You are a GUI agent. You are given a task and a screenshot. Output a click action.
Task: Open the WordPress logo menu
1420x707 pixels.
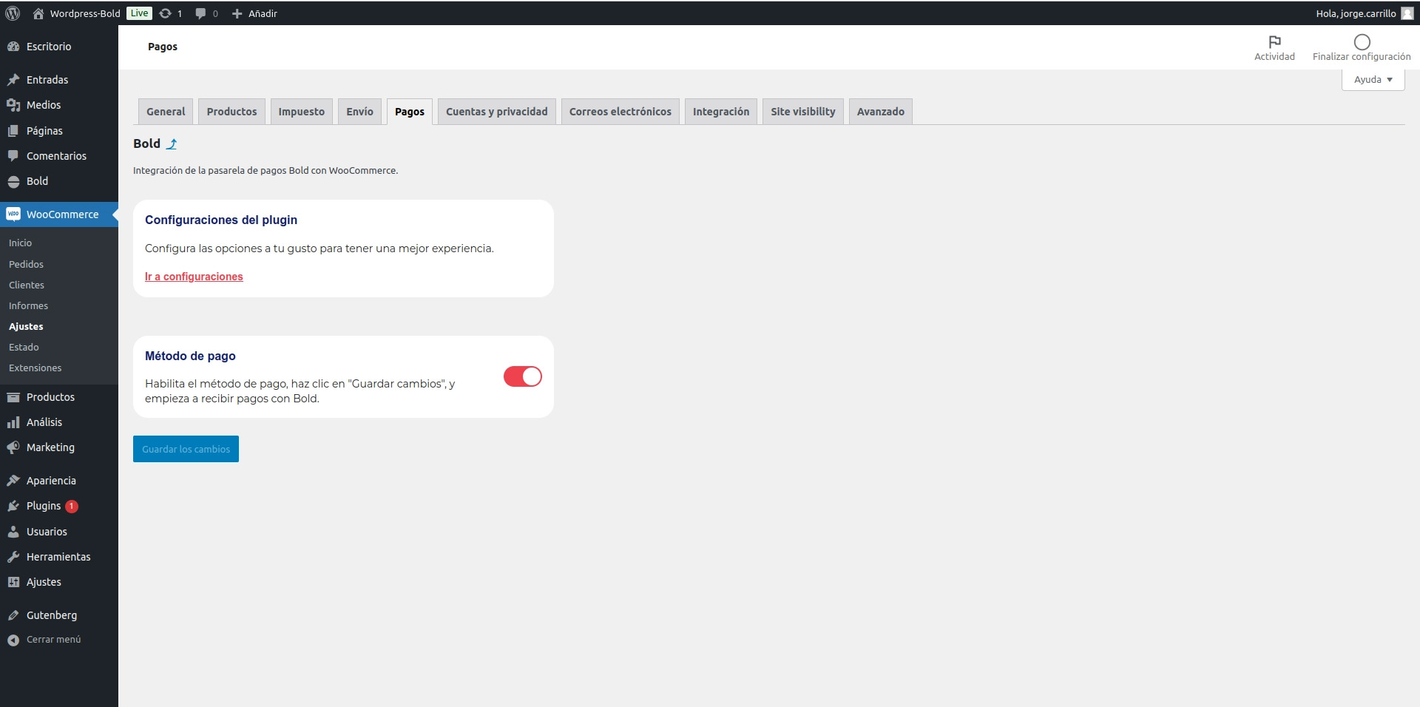point(12,13)
